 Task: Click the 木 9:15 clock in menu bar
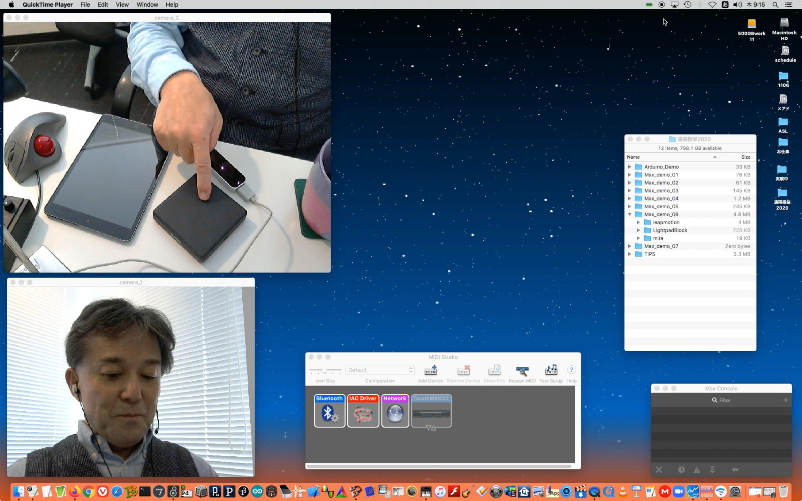tap(756, 4)
